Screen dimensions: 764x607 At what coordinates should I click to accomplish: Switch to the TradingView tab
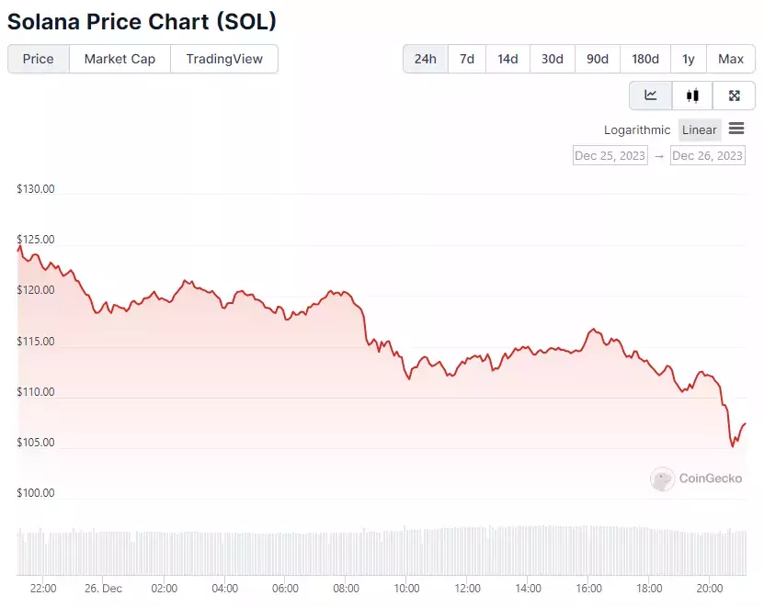[x=224, y=59]
